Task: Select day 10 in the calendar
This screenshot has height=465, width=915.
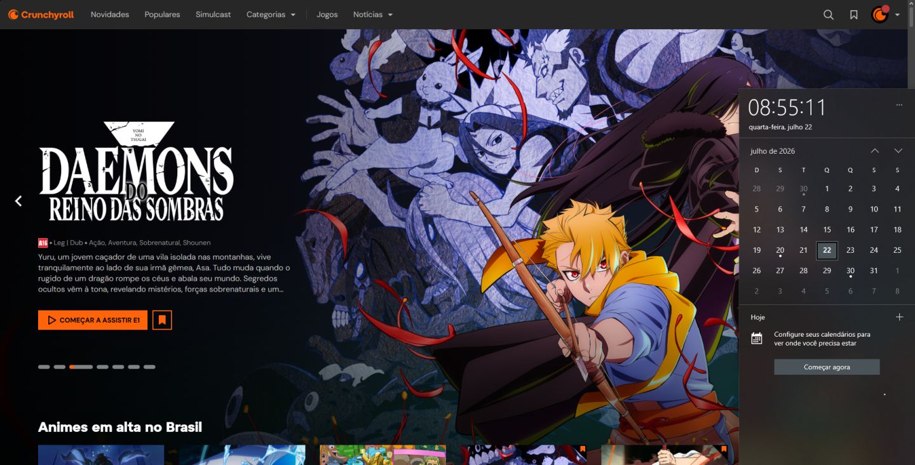Action: pos(874,209)
